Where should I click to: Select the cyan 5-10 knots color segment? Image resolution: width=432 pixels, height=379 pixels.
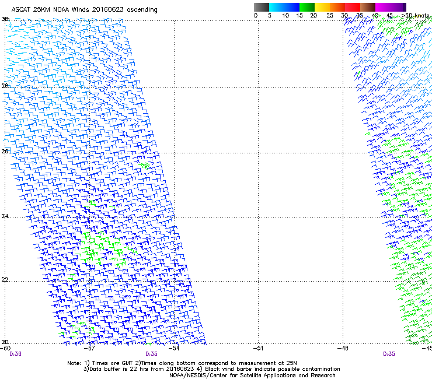coord(277,7)
